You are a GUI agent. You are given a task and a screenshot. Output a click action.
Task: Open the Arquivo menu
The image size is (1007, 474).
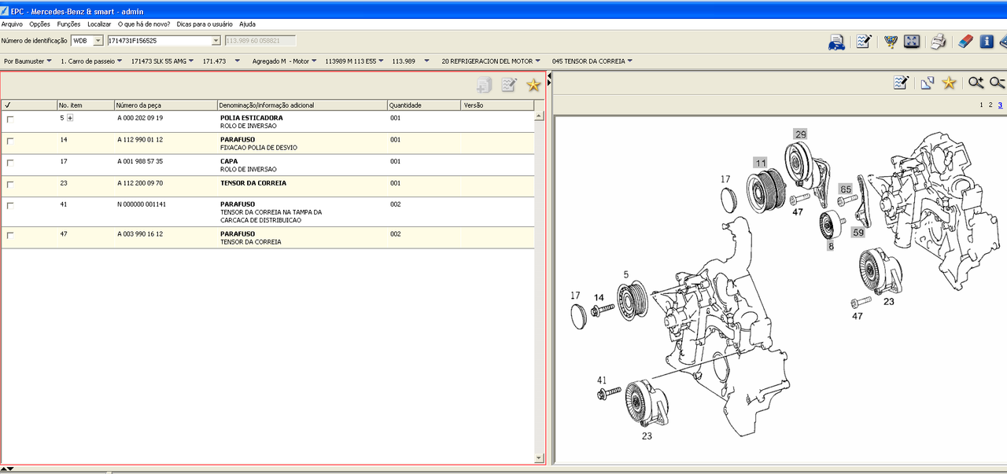tap(12, 24)
